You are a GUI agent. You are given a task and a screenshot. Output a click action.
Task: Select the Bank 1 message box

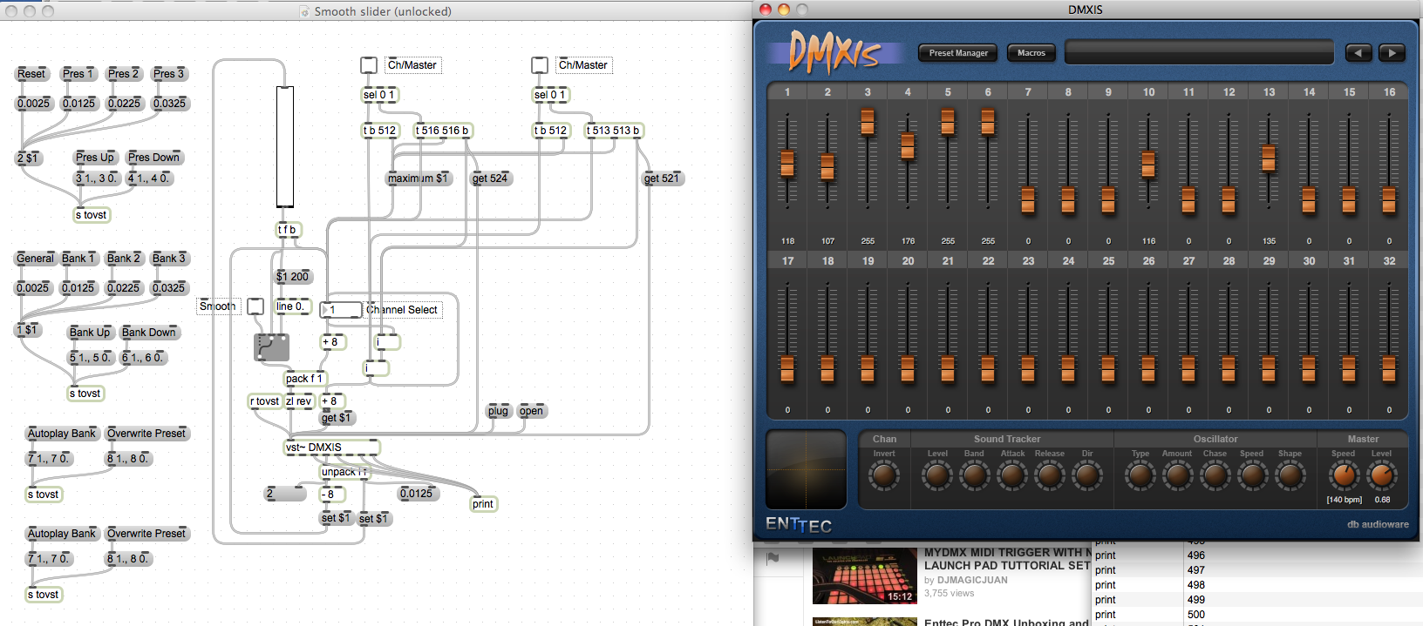[78, 259]
